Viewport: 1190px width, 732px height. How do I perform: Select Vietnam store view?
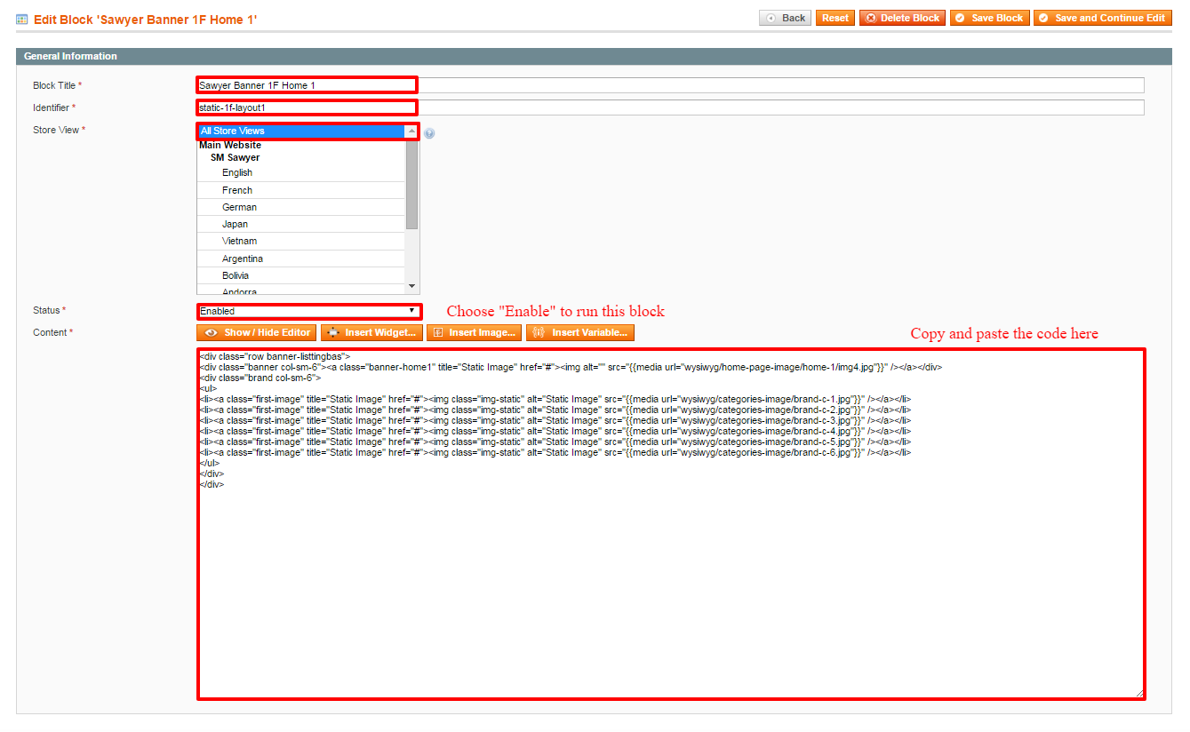point(301,241)
